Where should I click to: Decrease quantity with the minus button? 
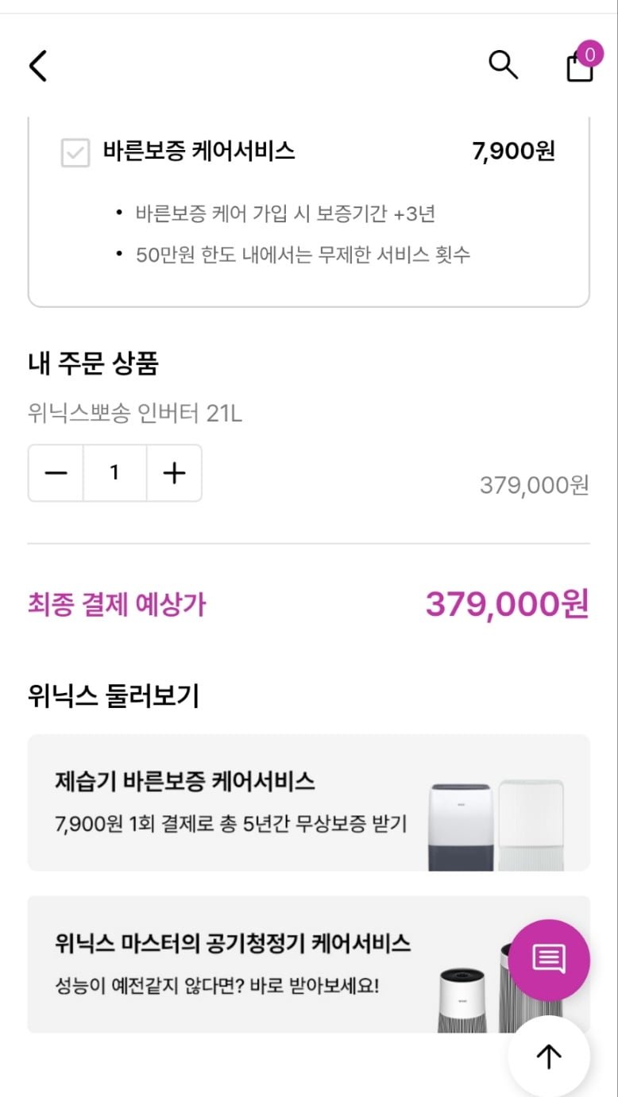click(x=56, y=474)
